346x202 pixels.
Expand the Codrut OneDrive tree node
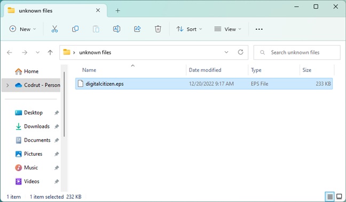point(7,85)
